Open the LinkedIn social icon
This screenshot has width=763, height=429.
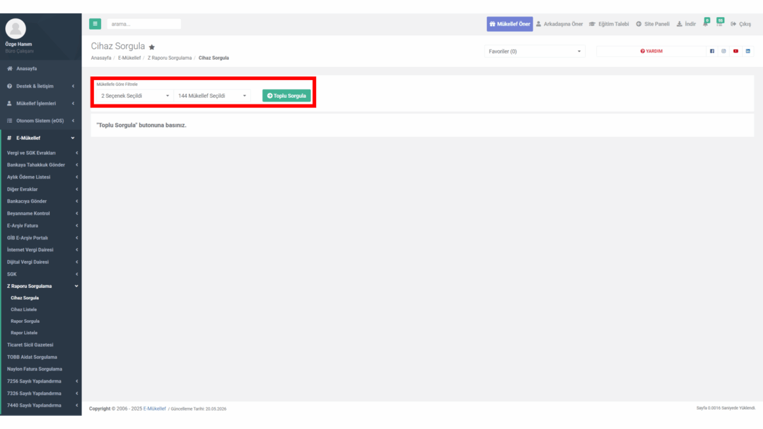tap(748, 51)
